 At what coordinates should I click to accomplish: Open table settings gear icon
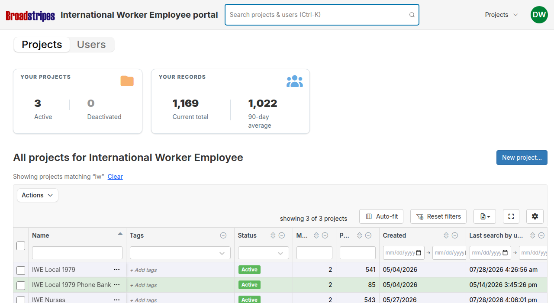535,216
